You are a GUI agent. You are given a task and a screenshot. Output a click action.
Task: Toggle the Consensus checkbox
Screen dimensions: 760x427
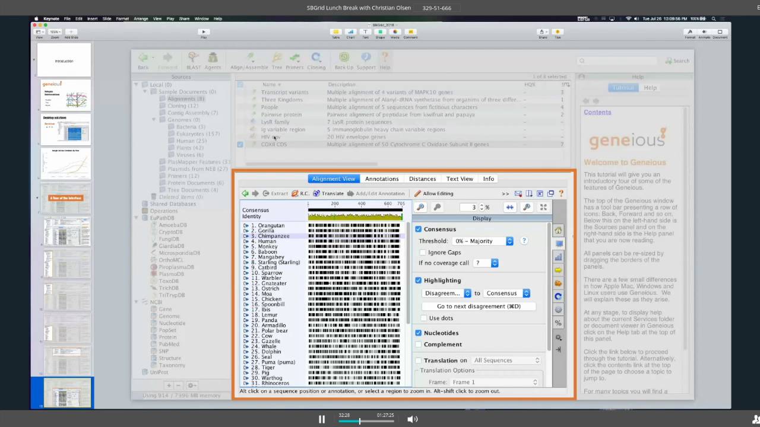[x=419, y=229]
